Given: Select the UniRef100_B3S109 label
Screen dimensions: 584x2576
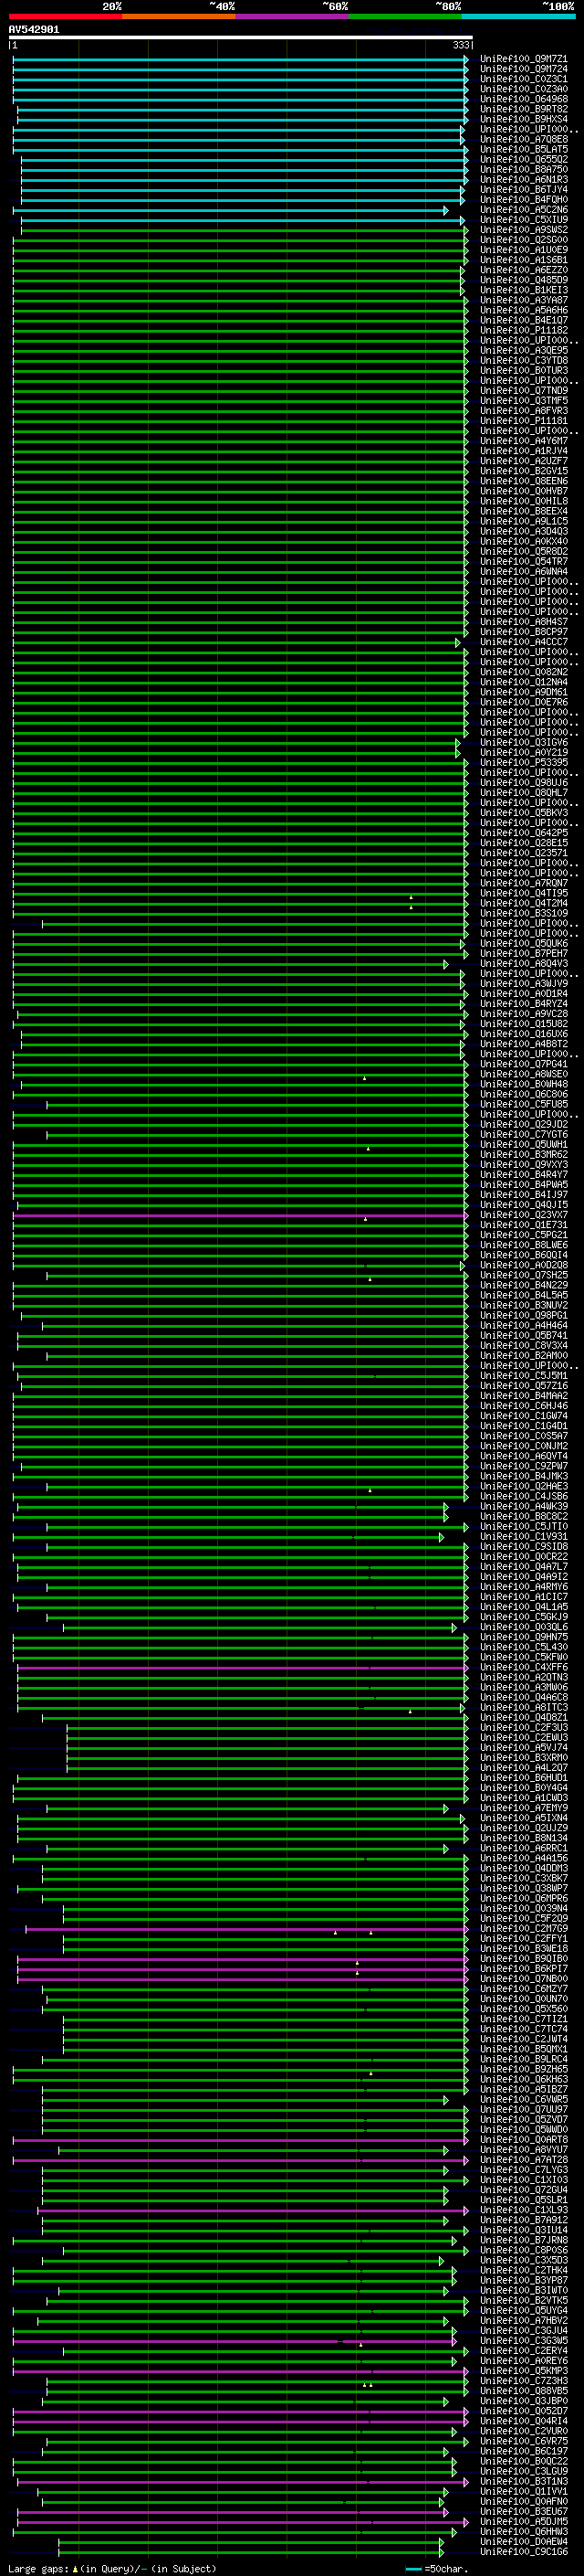Looking at the screenshot, I should coord(524,913).
